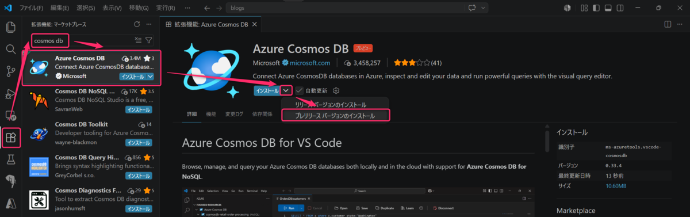This screenshot has height=217, width=690.
Task: Select release version install menu entry
Action: click(331, 105)
